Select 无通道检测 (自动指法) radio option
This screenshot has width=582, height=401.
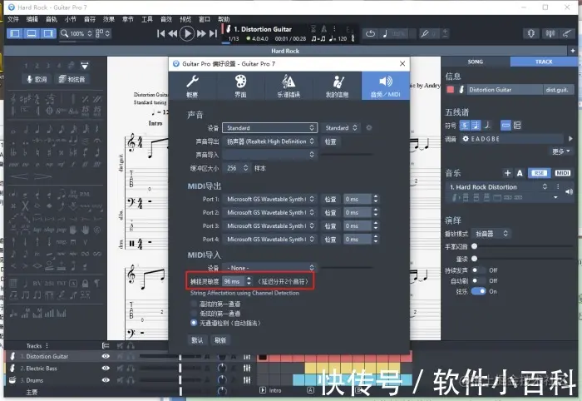194,323
